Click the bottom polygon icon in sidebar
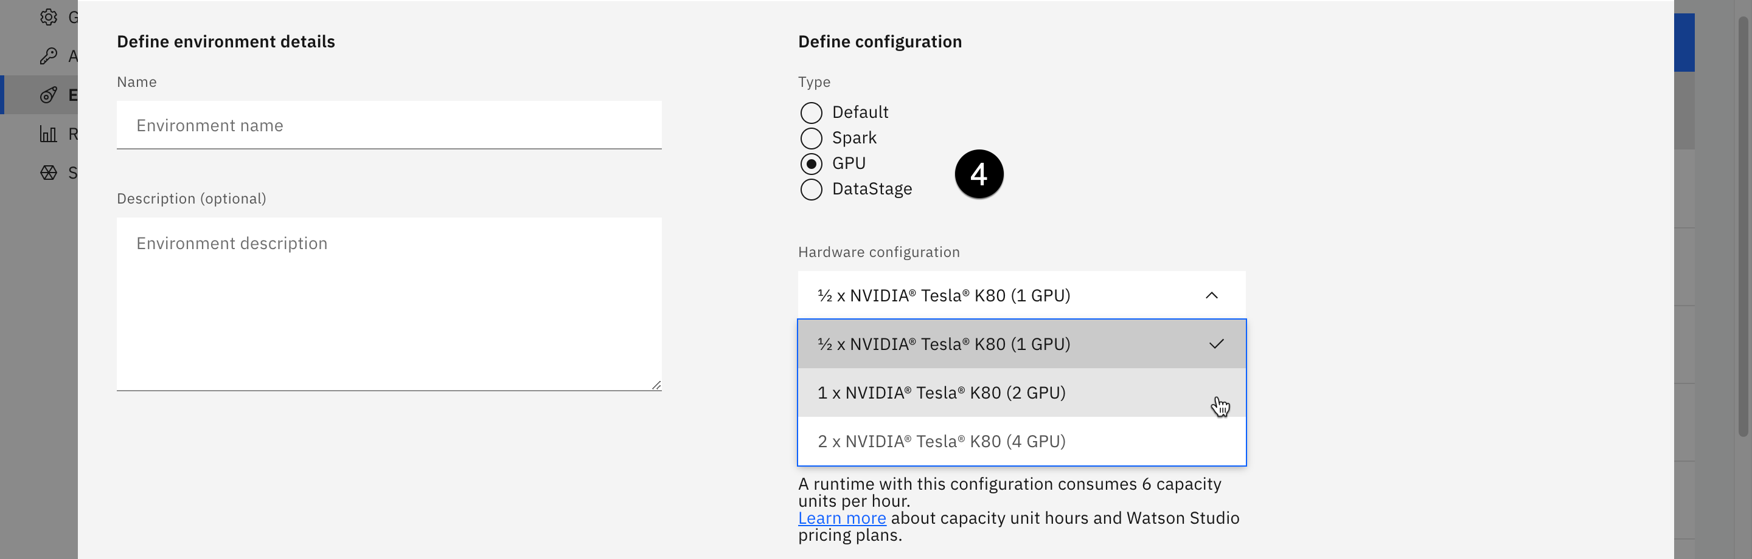1752x559 pixels. pos(48,173)
